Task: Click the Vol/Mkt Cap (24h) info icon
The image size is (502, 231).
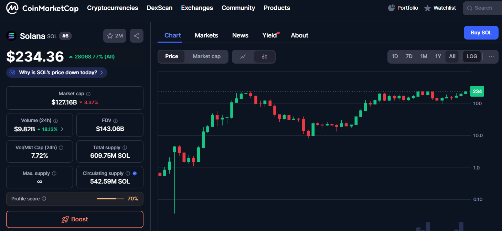Action: 61,148
